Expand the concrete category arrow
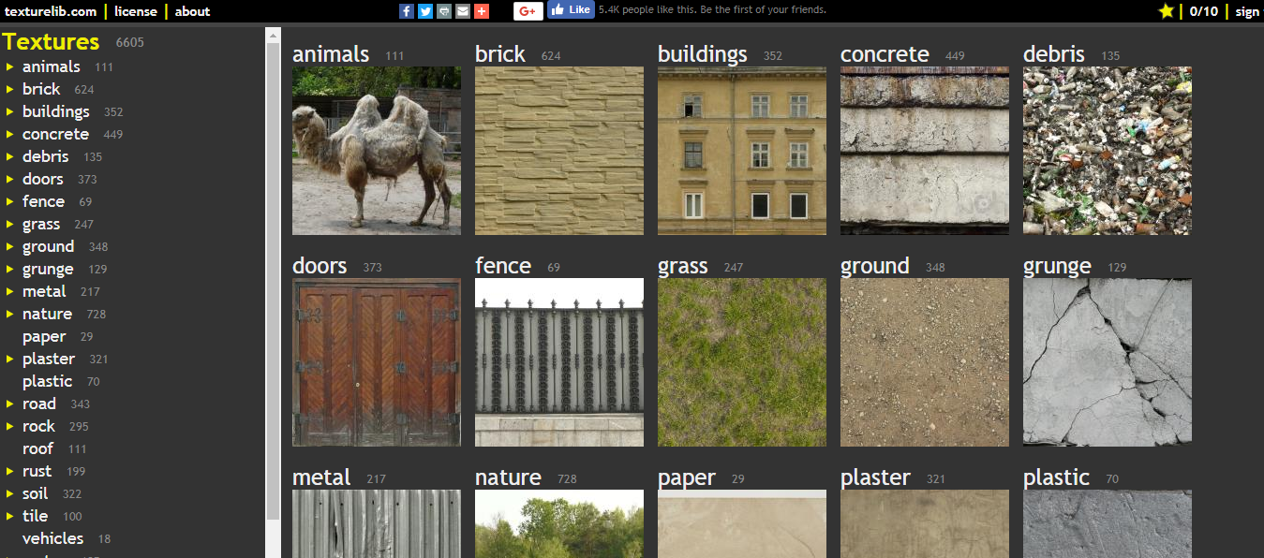Screen dimensions: 1264x558 click(x=9, y=134)
